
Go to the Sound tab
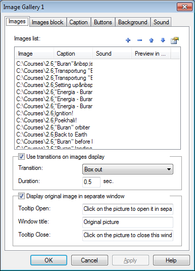161,22
